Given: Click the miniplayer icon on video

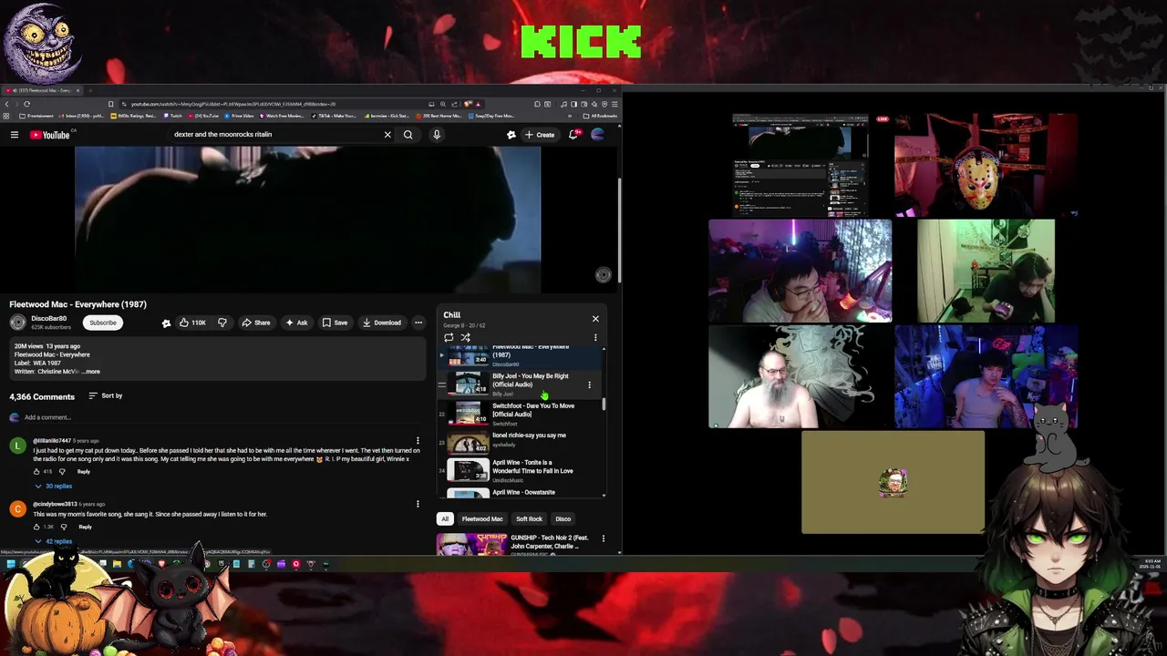Looking at the screenshot, I should point(603,274).
